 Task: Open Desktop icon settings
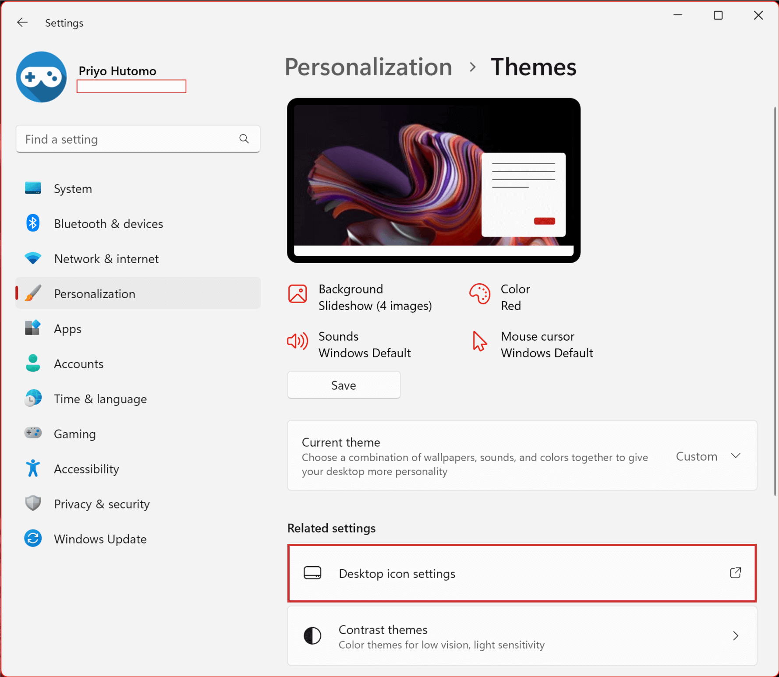pyautogui.click(x=522, y=573)
